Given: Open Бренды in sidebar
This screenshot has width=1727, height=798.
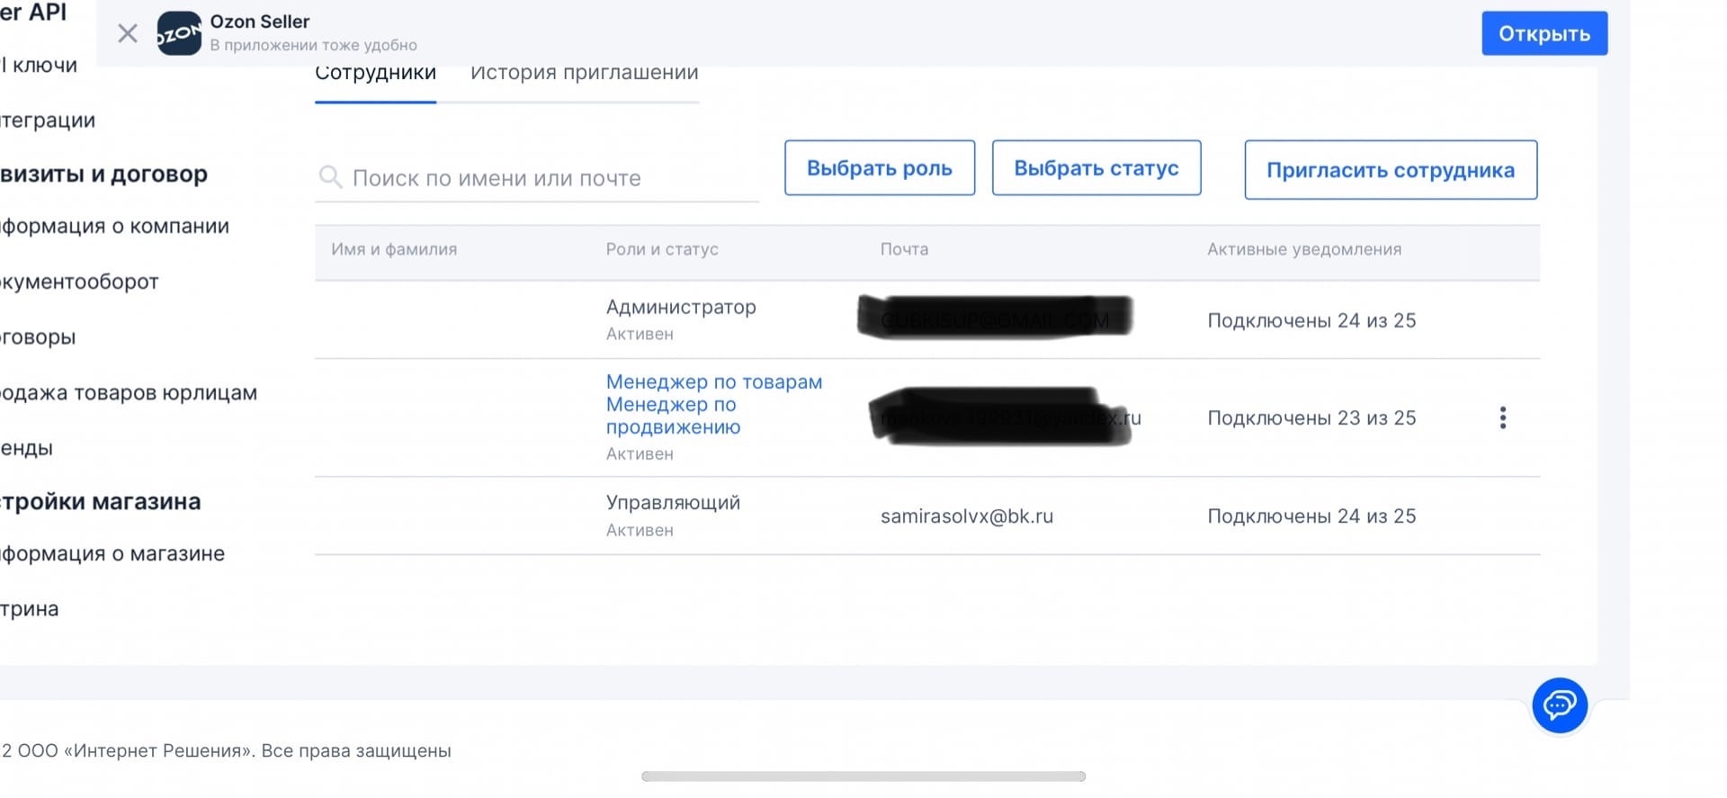Looking at the screenshot, I should pyautogui.click(x=27, y=448).
